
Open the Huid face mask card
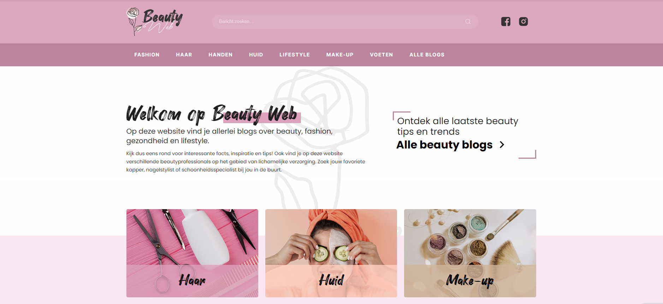331,253
